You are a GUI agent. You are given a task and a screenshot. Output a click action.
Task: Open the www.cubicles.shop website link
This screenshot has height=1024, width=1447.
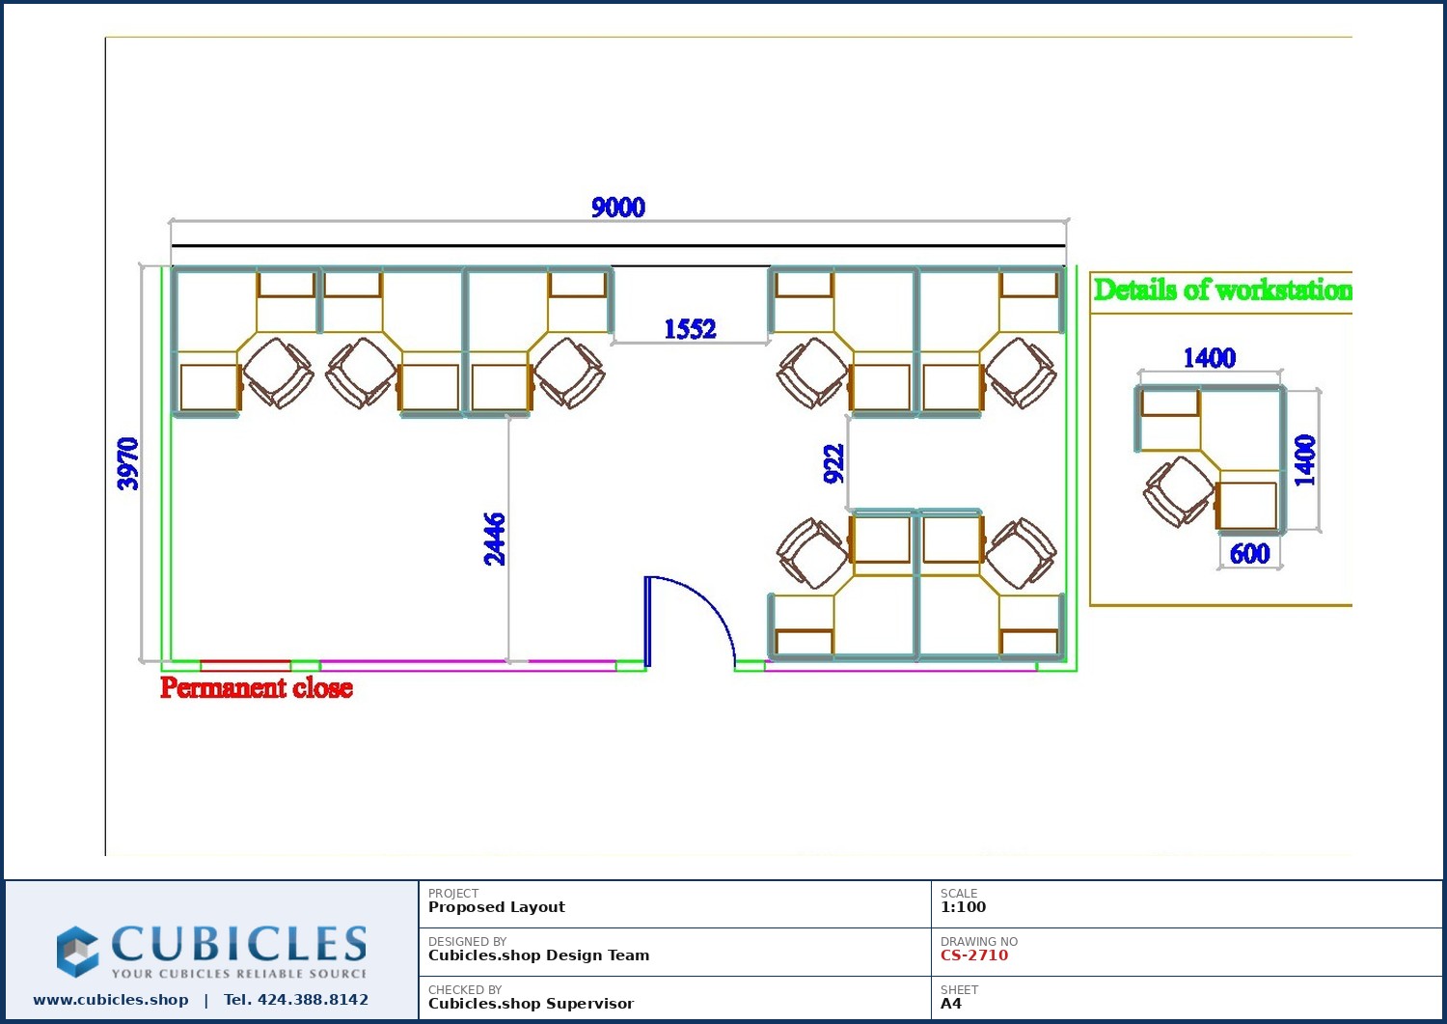tap(111, 1000)
